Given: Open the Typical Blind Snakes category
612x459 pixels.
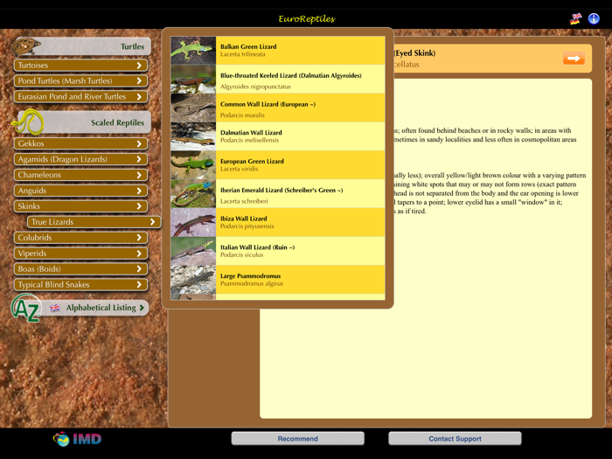Looking at the screenshot, I should click(80, 284).
